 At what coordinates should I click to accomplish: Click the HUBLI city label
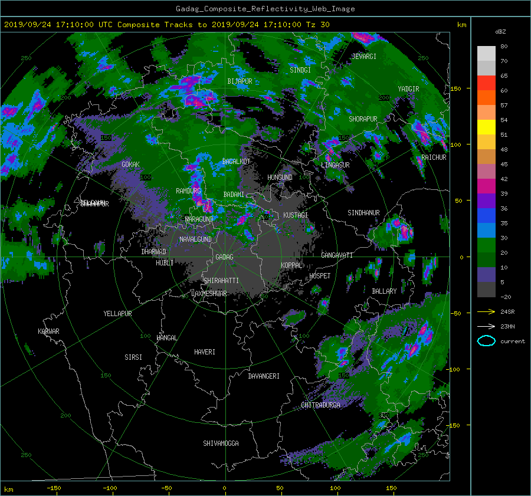coord(165,263)
